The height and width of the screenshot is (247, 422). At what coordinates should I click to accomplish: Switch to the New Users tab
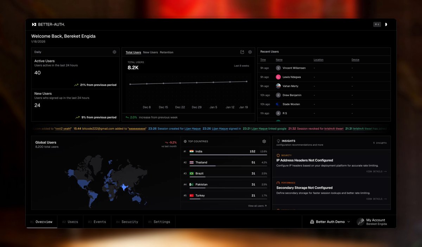pos(151,52)
